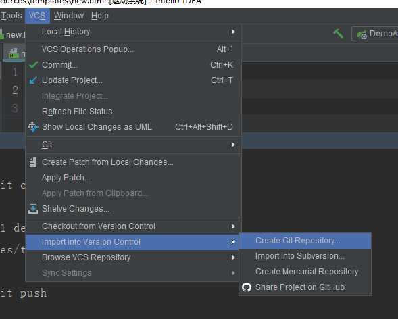
Task: Click the blue Update Project arrow icon
Action: point(33,80)
